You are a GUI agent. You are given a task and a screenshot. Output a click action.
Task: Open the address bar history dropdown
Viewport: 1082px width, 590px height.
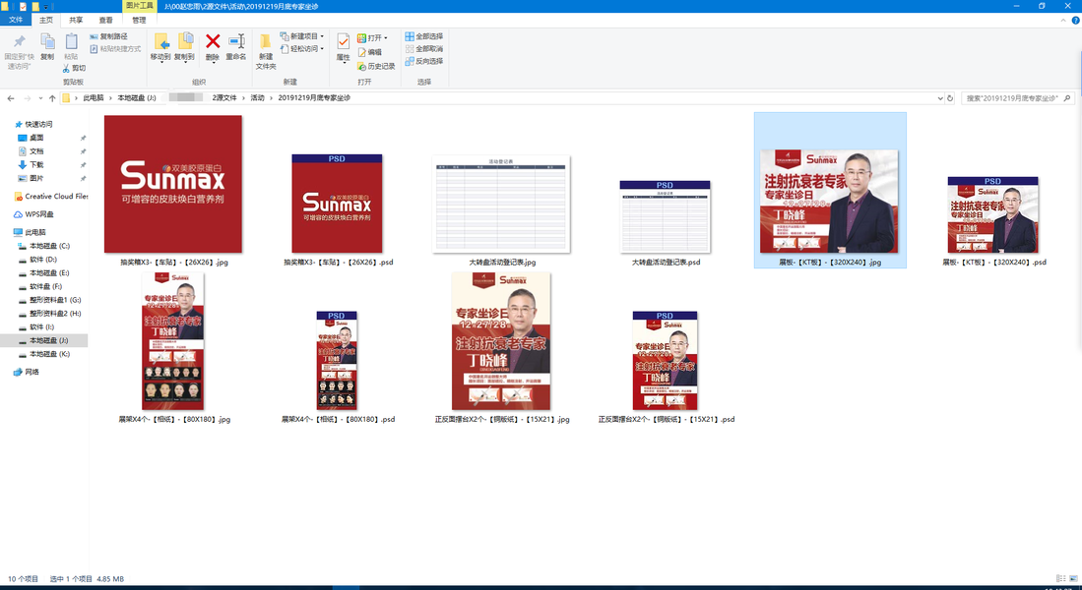pyautogui.click(x=940, y=98)
